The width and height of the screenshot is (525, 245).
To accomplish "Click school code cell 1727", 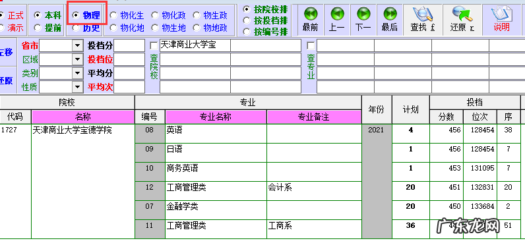I will point(15,181).
